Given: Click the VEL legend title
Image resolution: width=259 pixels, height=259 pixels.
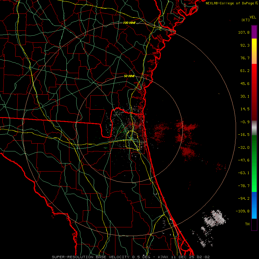Looking at the screenshot, I should pyautogui.click(x=253, y=17).
